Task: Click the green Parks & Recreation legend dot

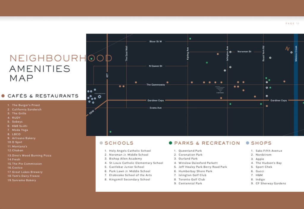Action: [170, 143]
